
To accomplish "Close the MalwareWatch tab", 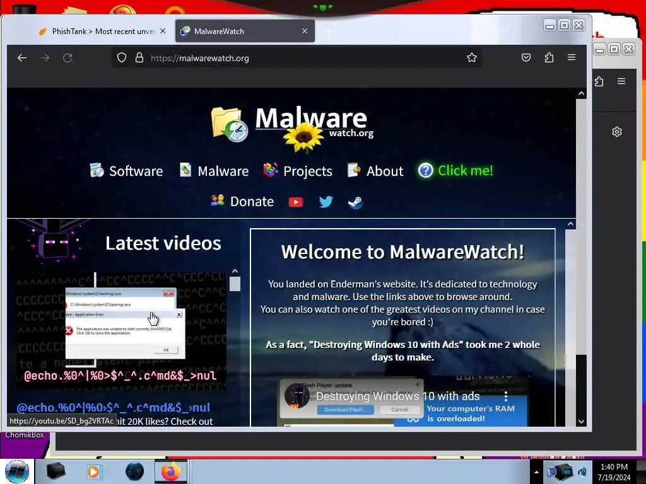I will click(305, 31).
